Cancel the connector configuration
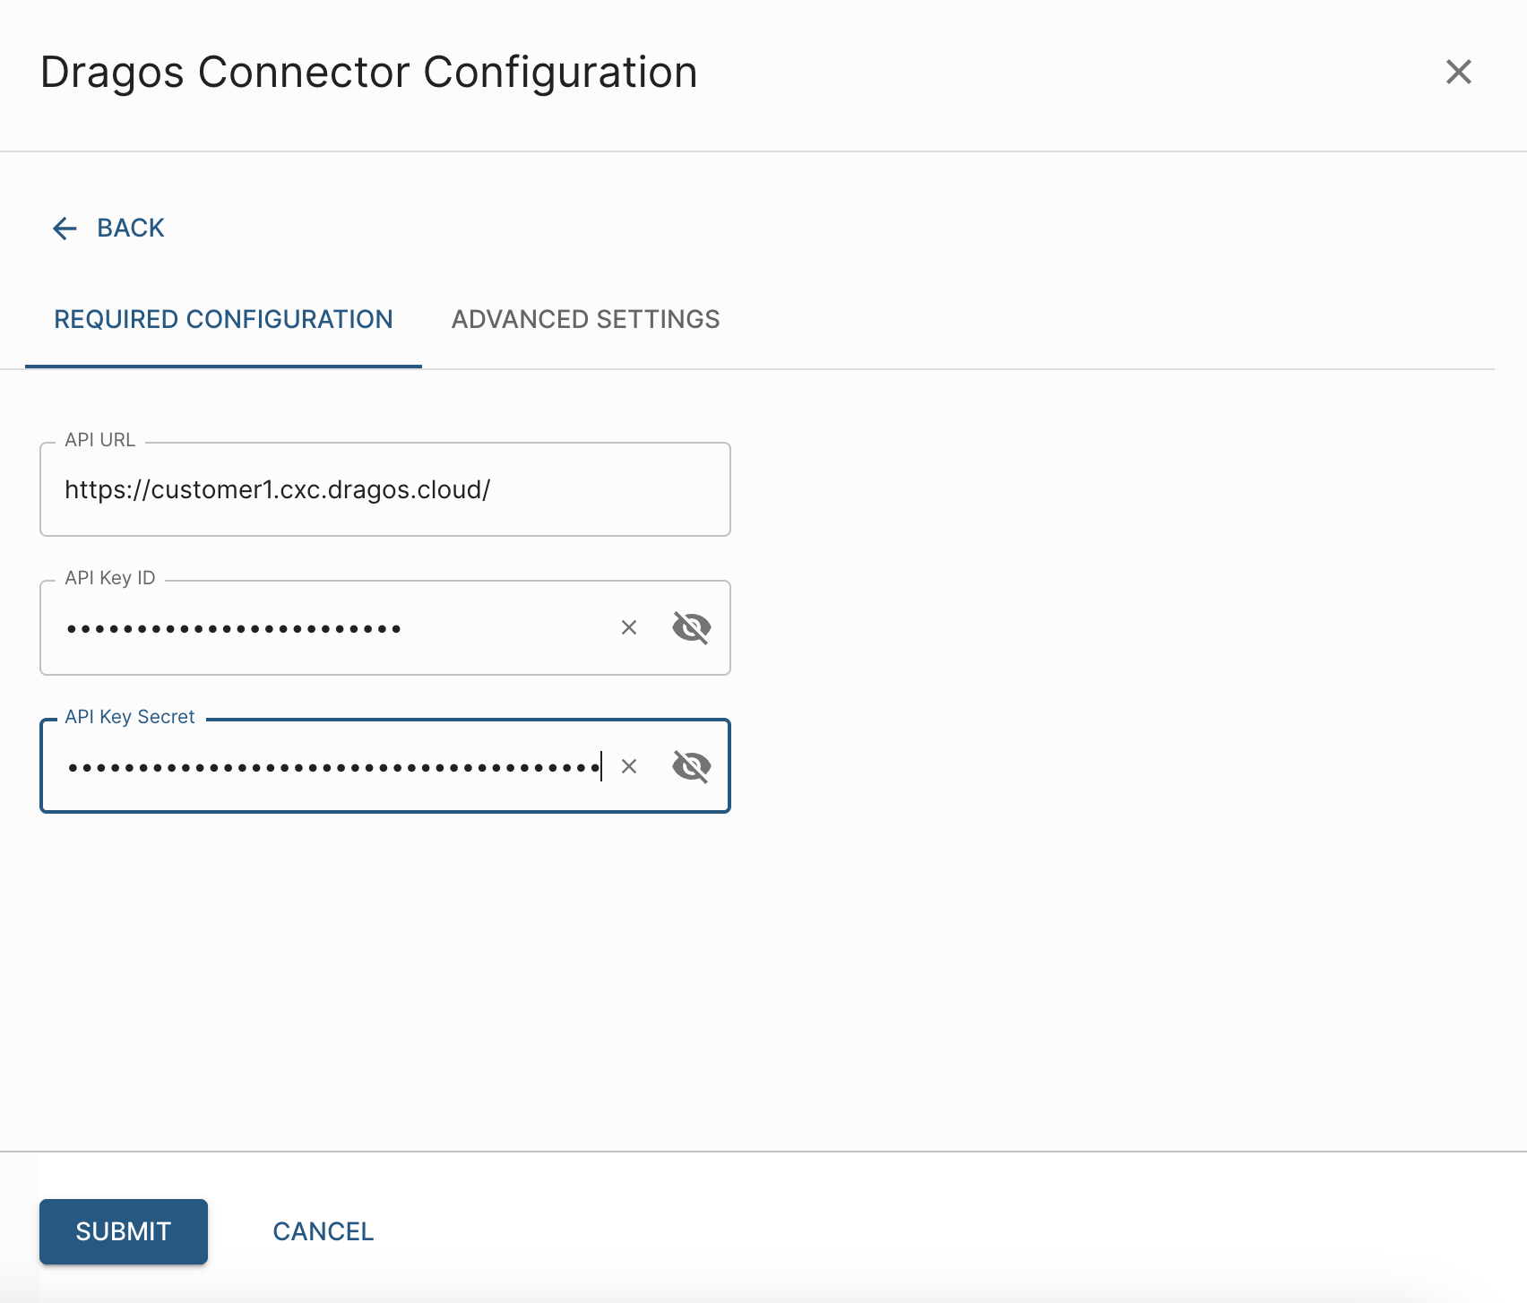This screenshot has width=1527, height=1303. pos(323,1231)
